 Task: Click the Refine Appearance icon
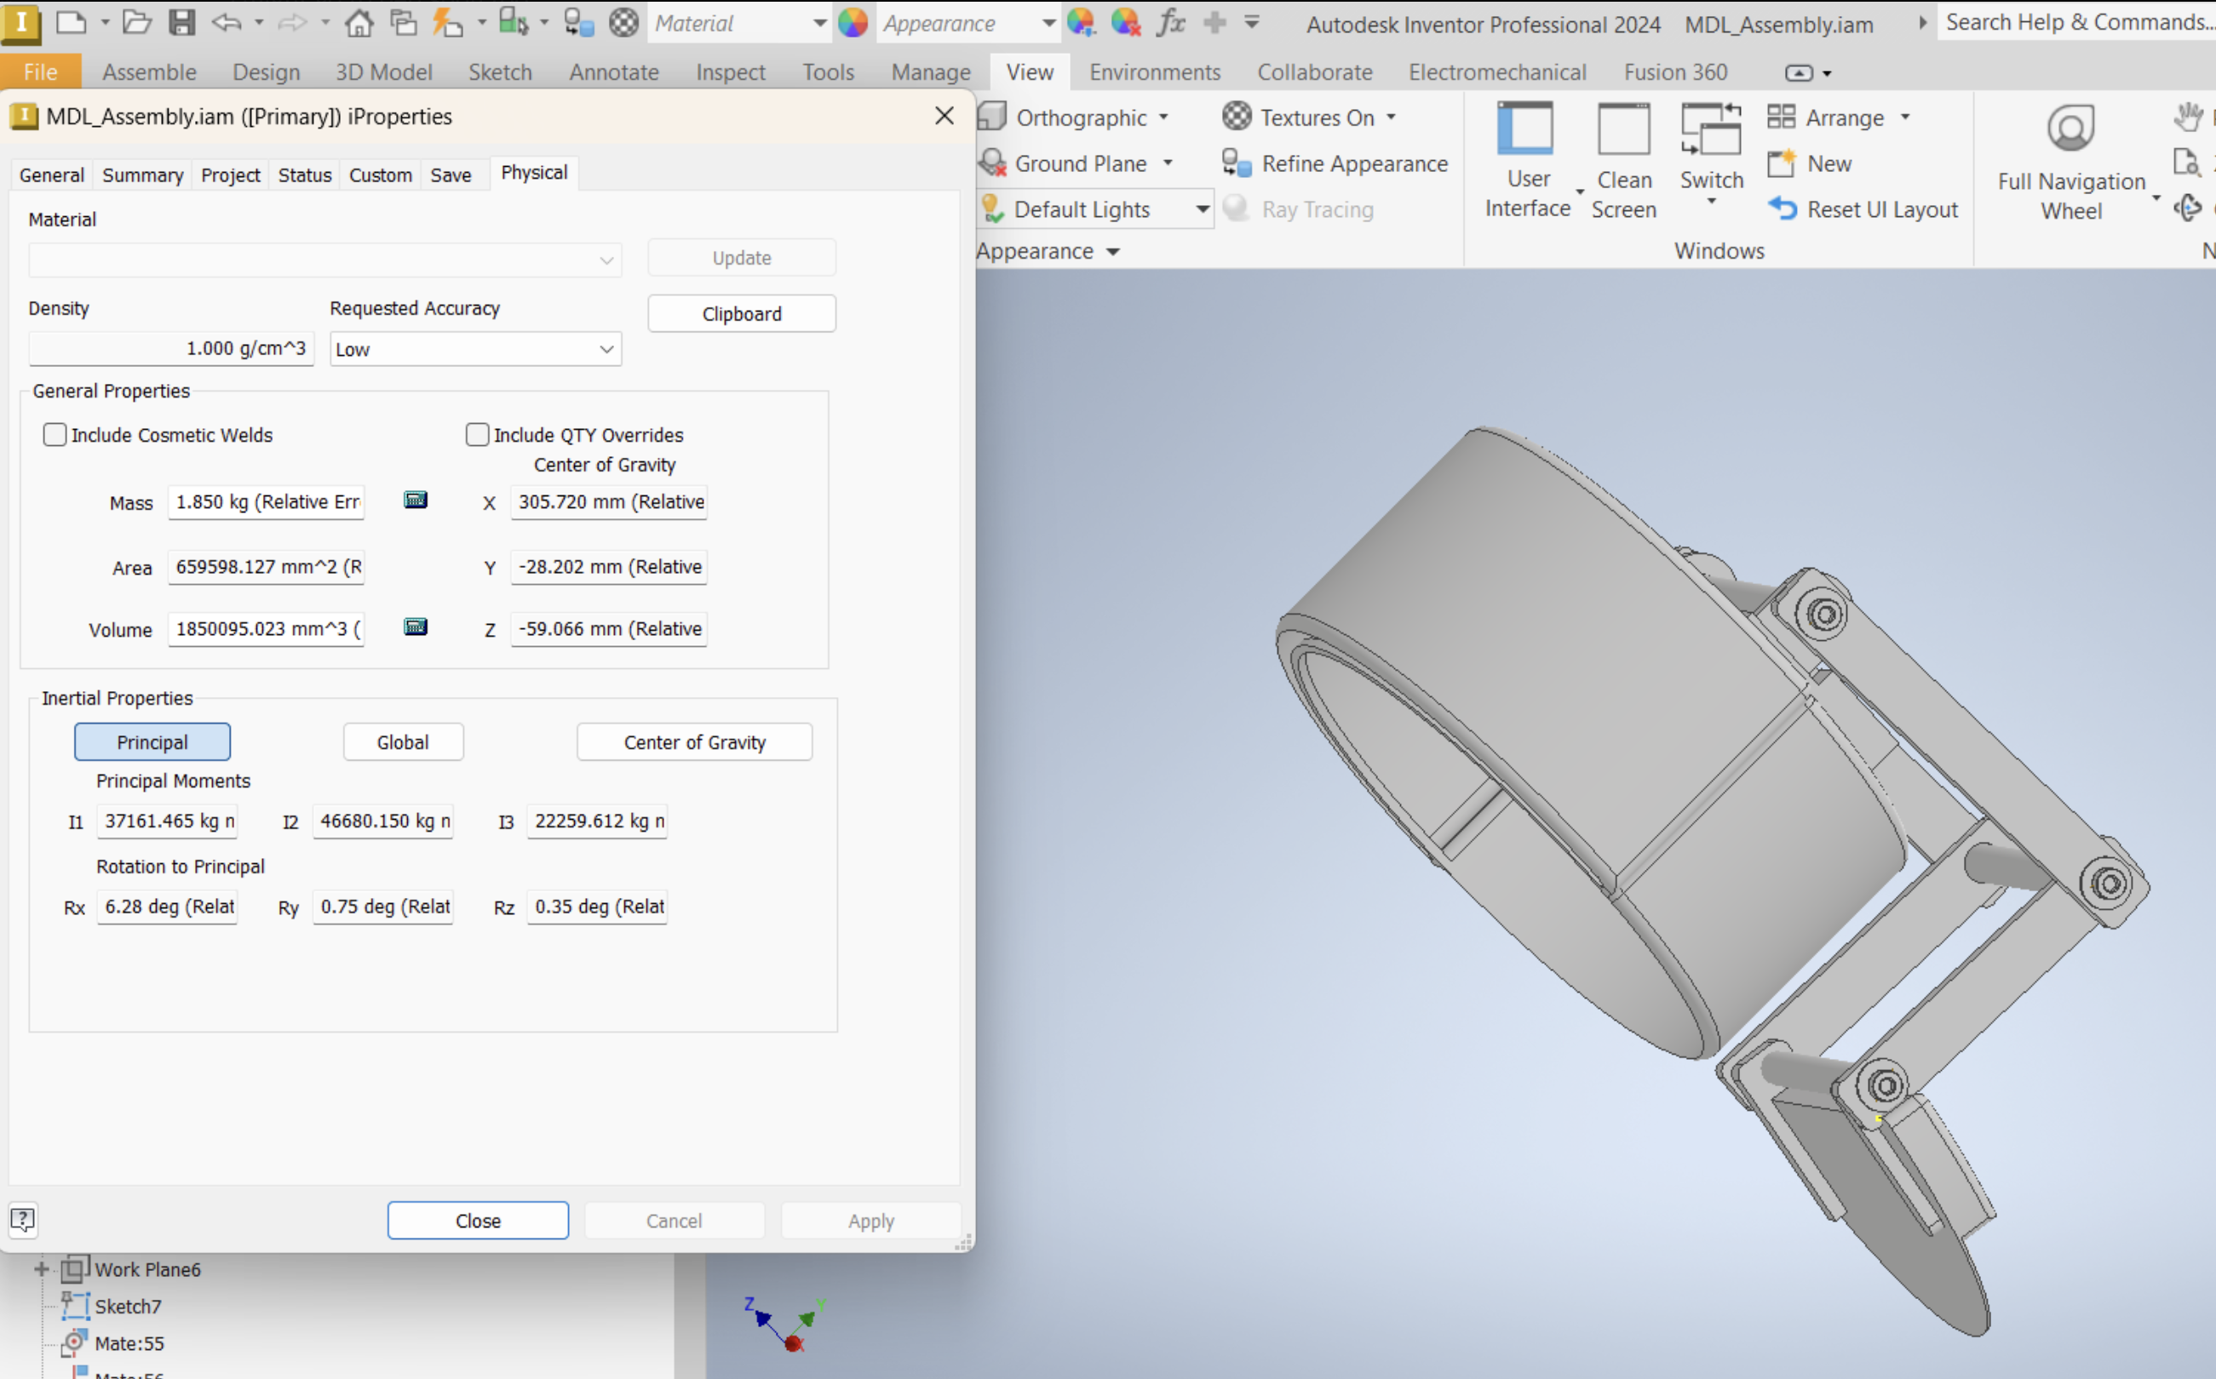1237,163
